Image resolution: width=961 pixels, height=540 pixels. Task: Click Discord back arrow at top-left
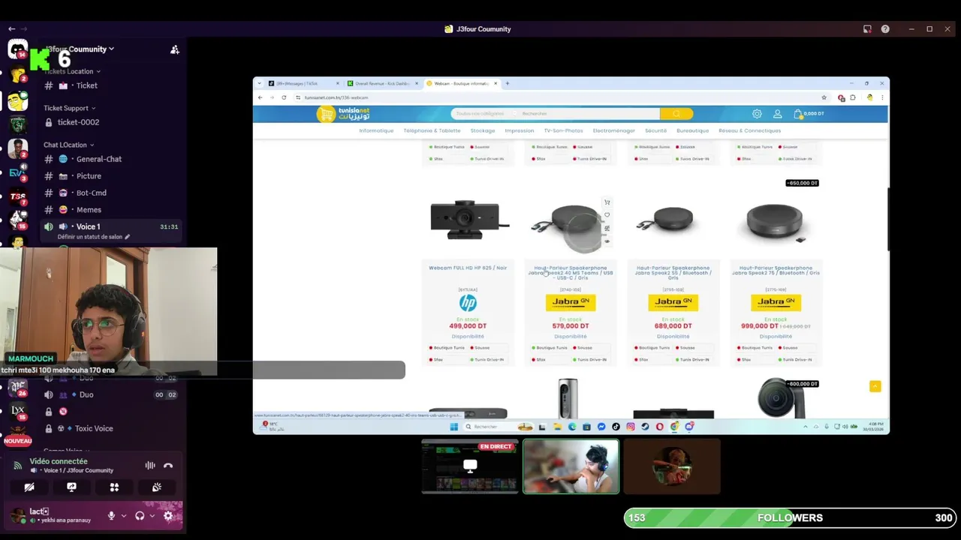(11, 28)
